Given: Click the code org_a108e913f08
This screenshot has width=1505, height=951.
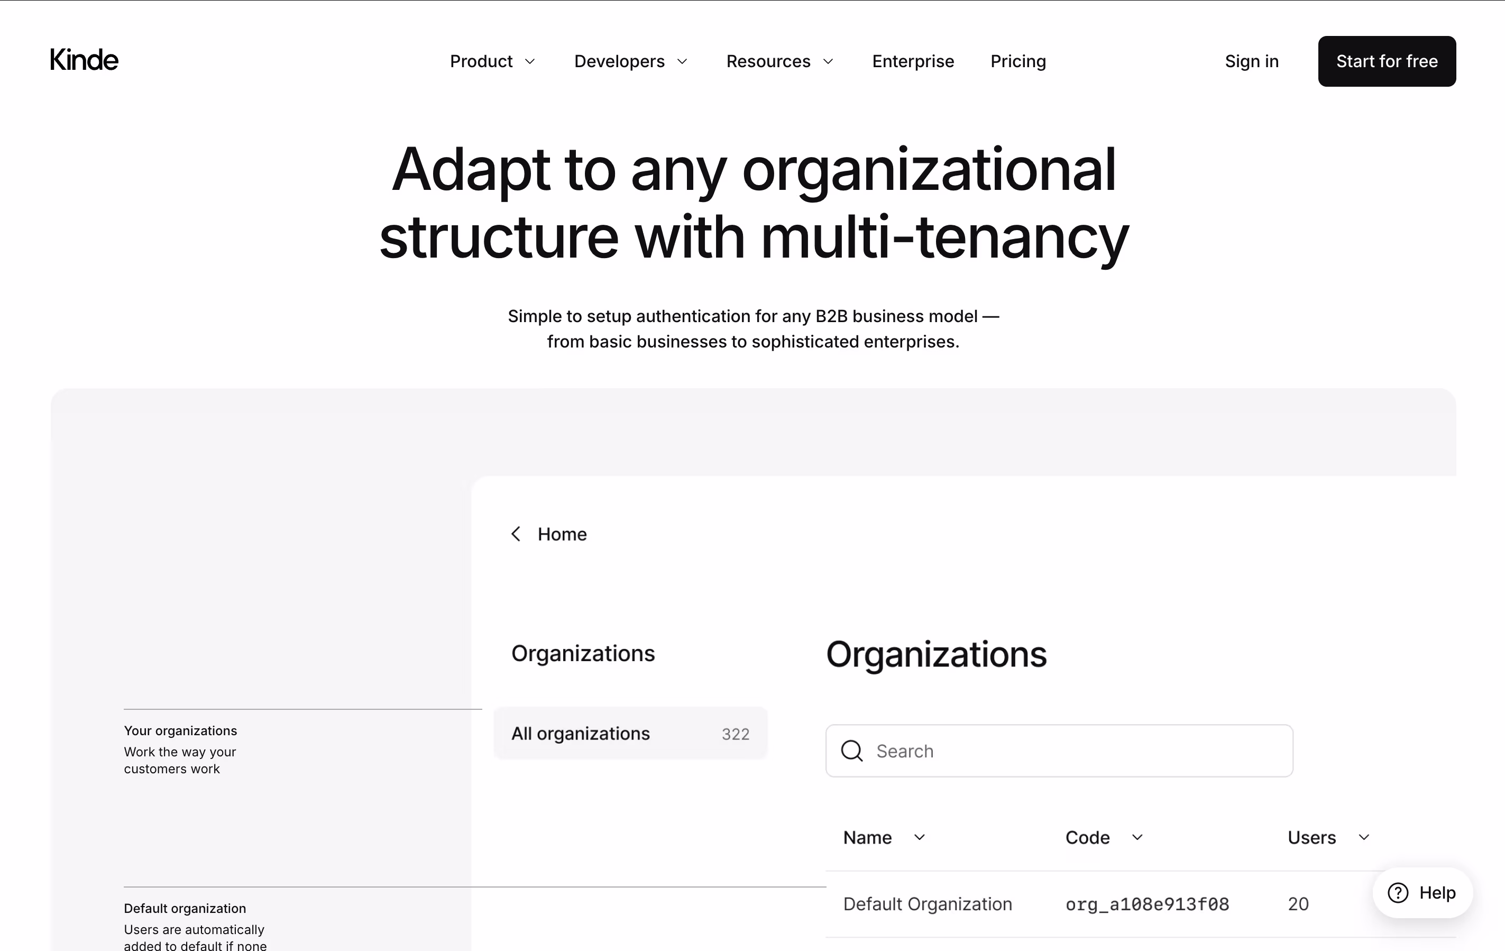Looking at the screenshot, I should [1147, 904].
